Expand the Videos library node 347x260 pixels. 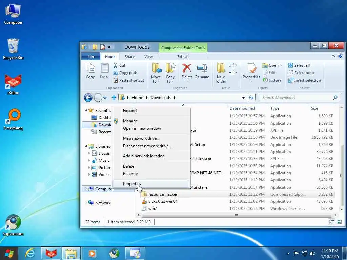(89, 175)
